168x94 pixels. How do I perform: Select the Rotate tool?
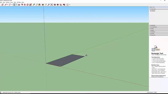28,5
